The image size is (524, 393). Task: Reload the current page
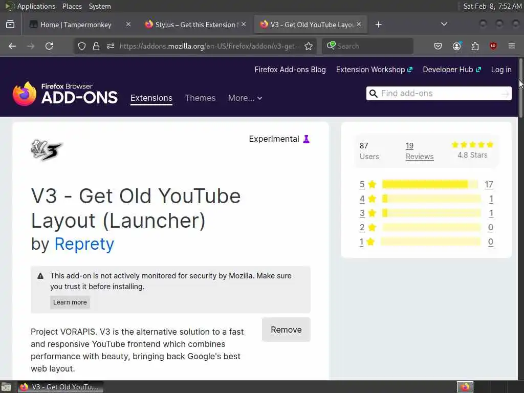49,46
